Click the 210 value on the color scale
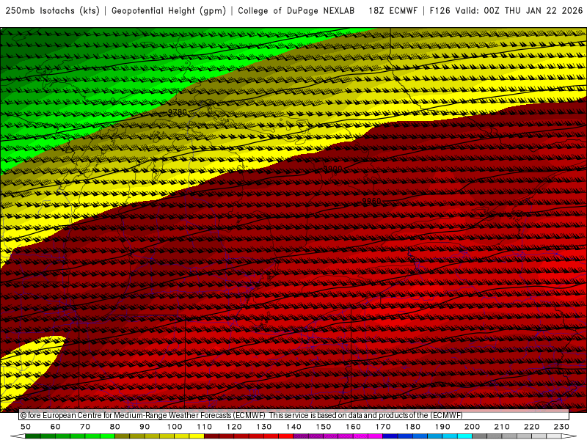Screen dimensions: 587x440 (502, 427)
